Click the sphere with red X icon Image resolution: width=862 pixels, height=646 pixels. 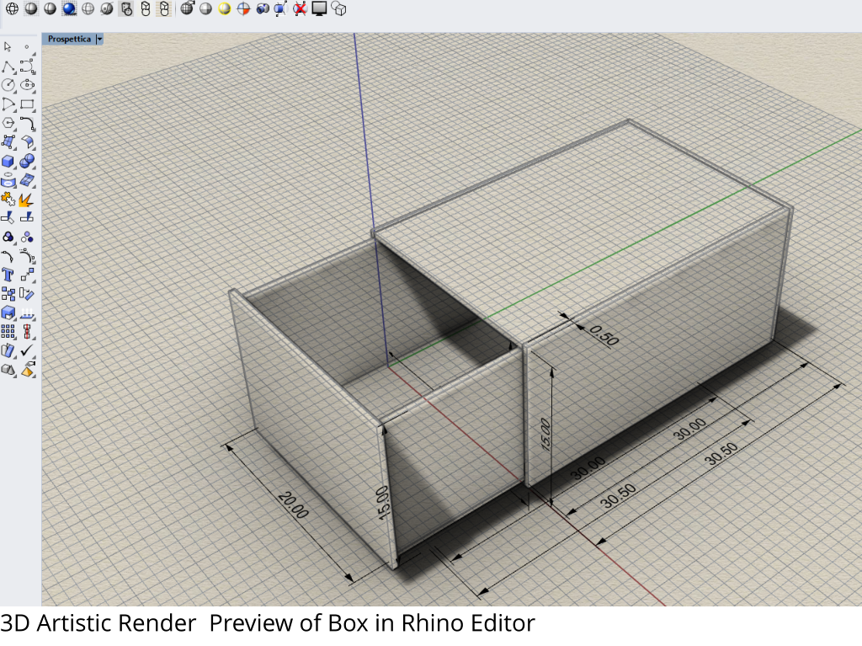tap(300, 8)
